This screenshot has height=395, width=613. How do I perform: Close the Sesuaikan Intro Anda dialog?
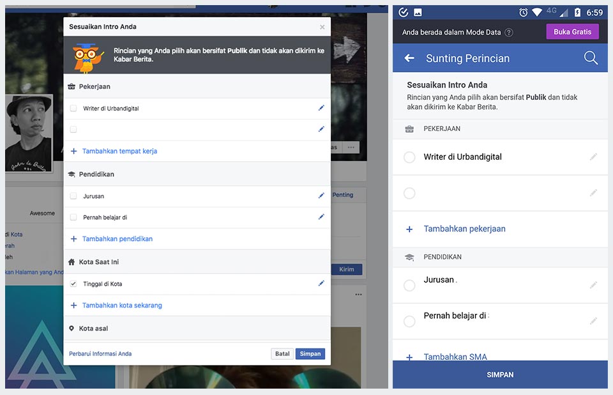[322, 27]
